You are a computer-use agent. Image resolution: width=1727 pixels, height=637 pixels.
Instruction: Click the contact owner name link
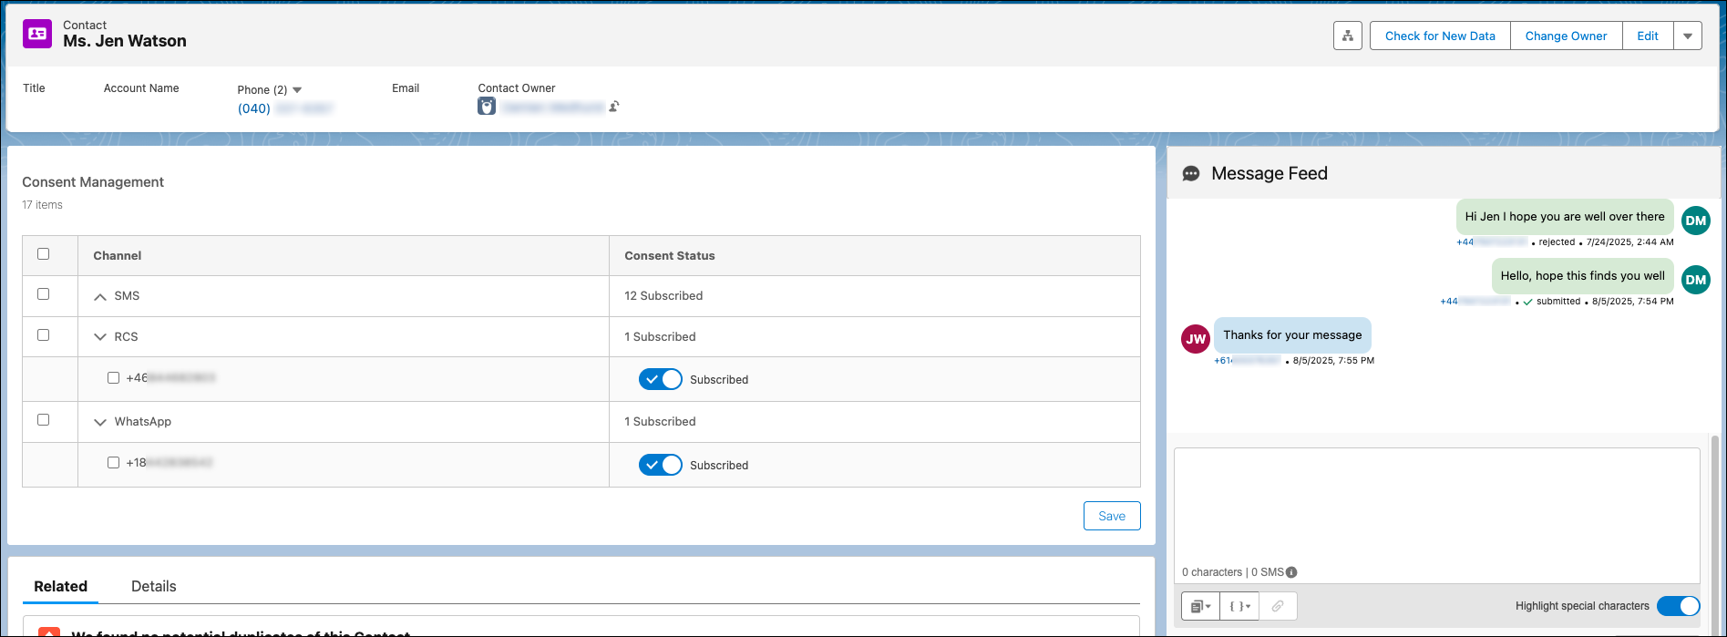pos(552,107)
